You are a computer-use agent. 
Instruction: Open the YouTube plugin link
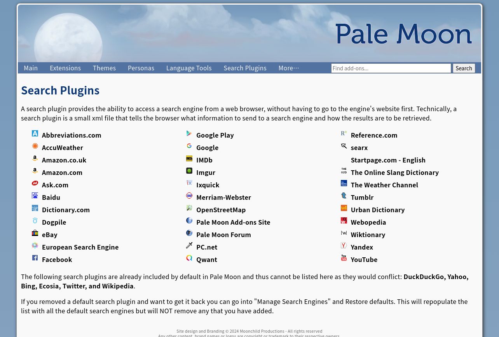(x=364, y=260)
